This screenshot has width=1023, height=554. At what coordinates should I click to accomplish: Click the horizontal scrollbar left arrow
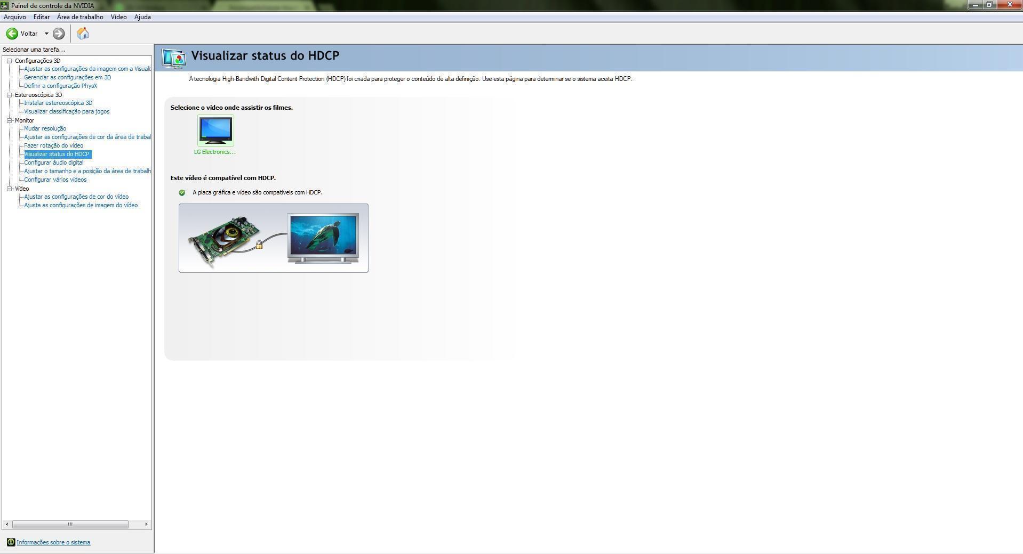(7, 524)
